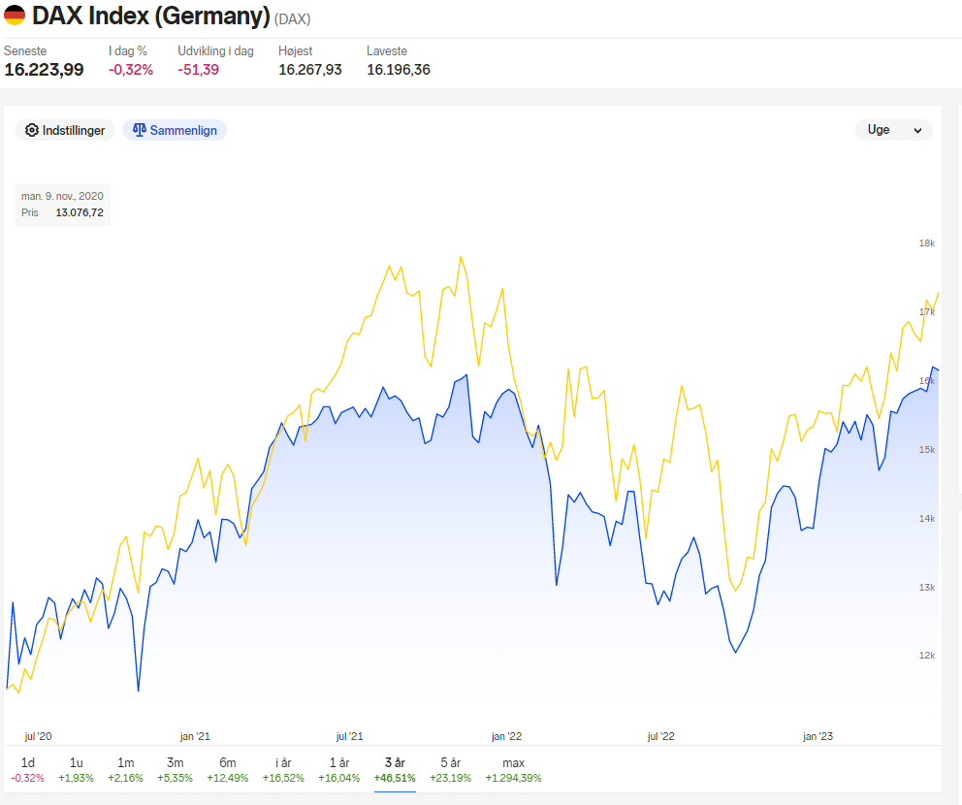Click the Seneste value 16.223,99
The width and height of the screenshot is (962, 805).
coord(45,69)
